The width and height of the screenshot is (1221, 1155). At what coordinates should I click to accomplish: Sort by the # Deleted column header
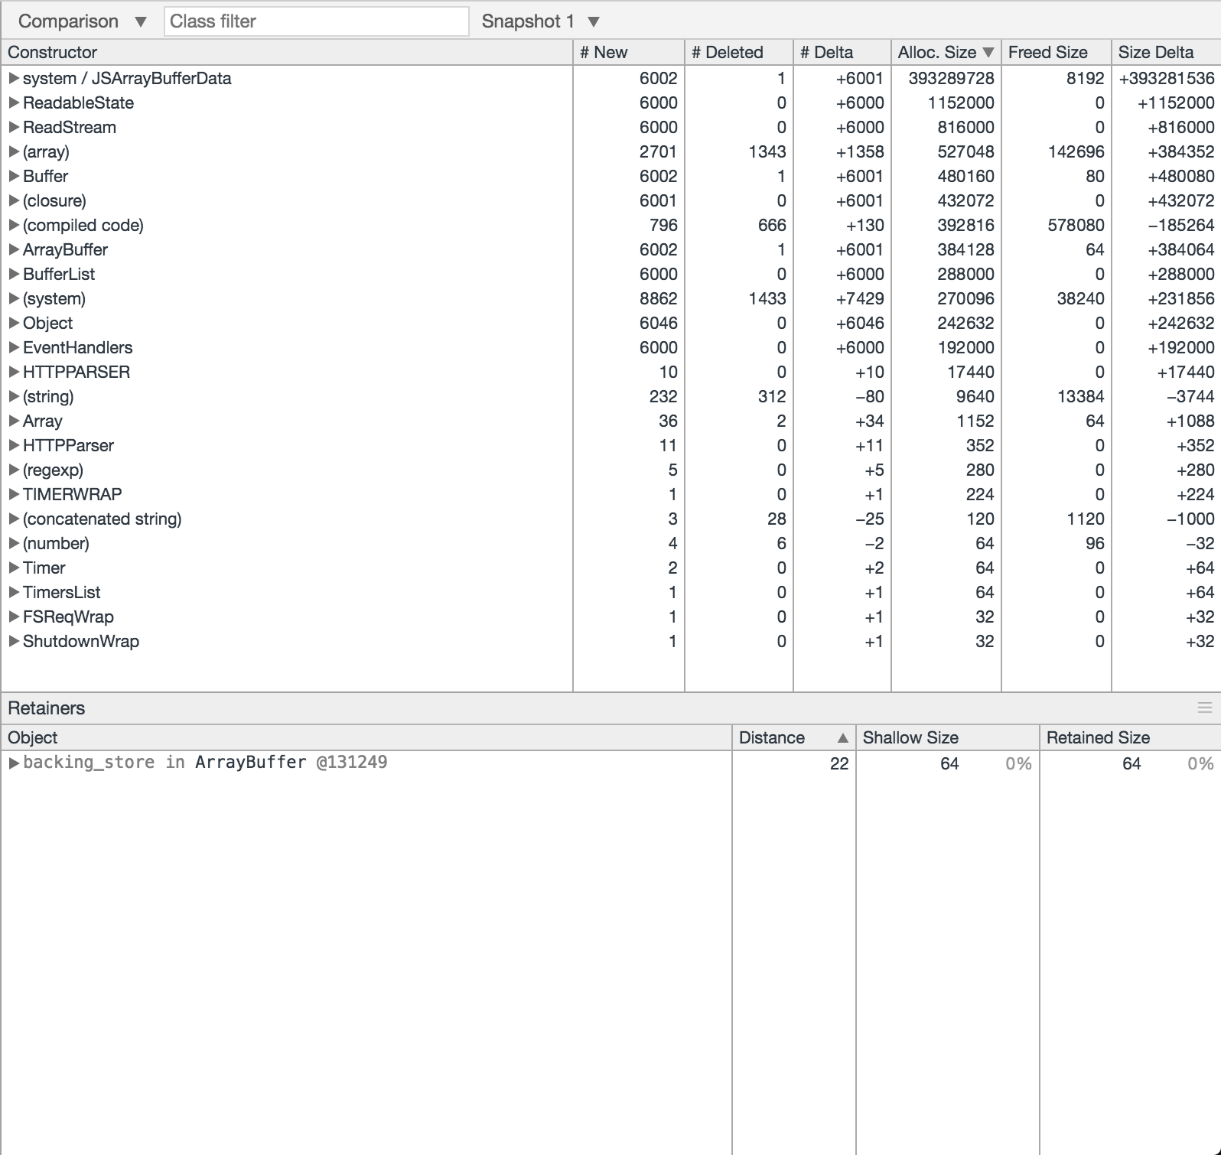(739, 52)
